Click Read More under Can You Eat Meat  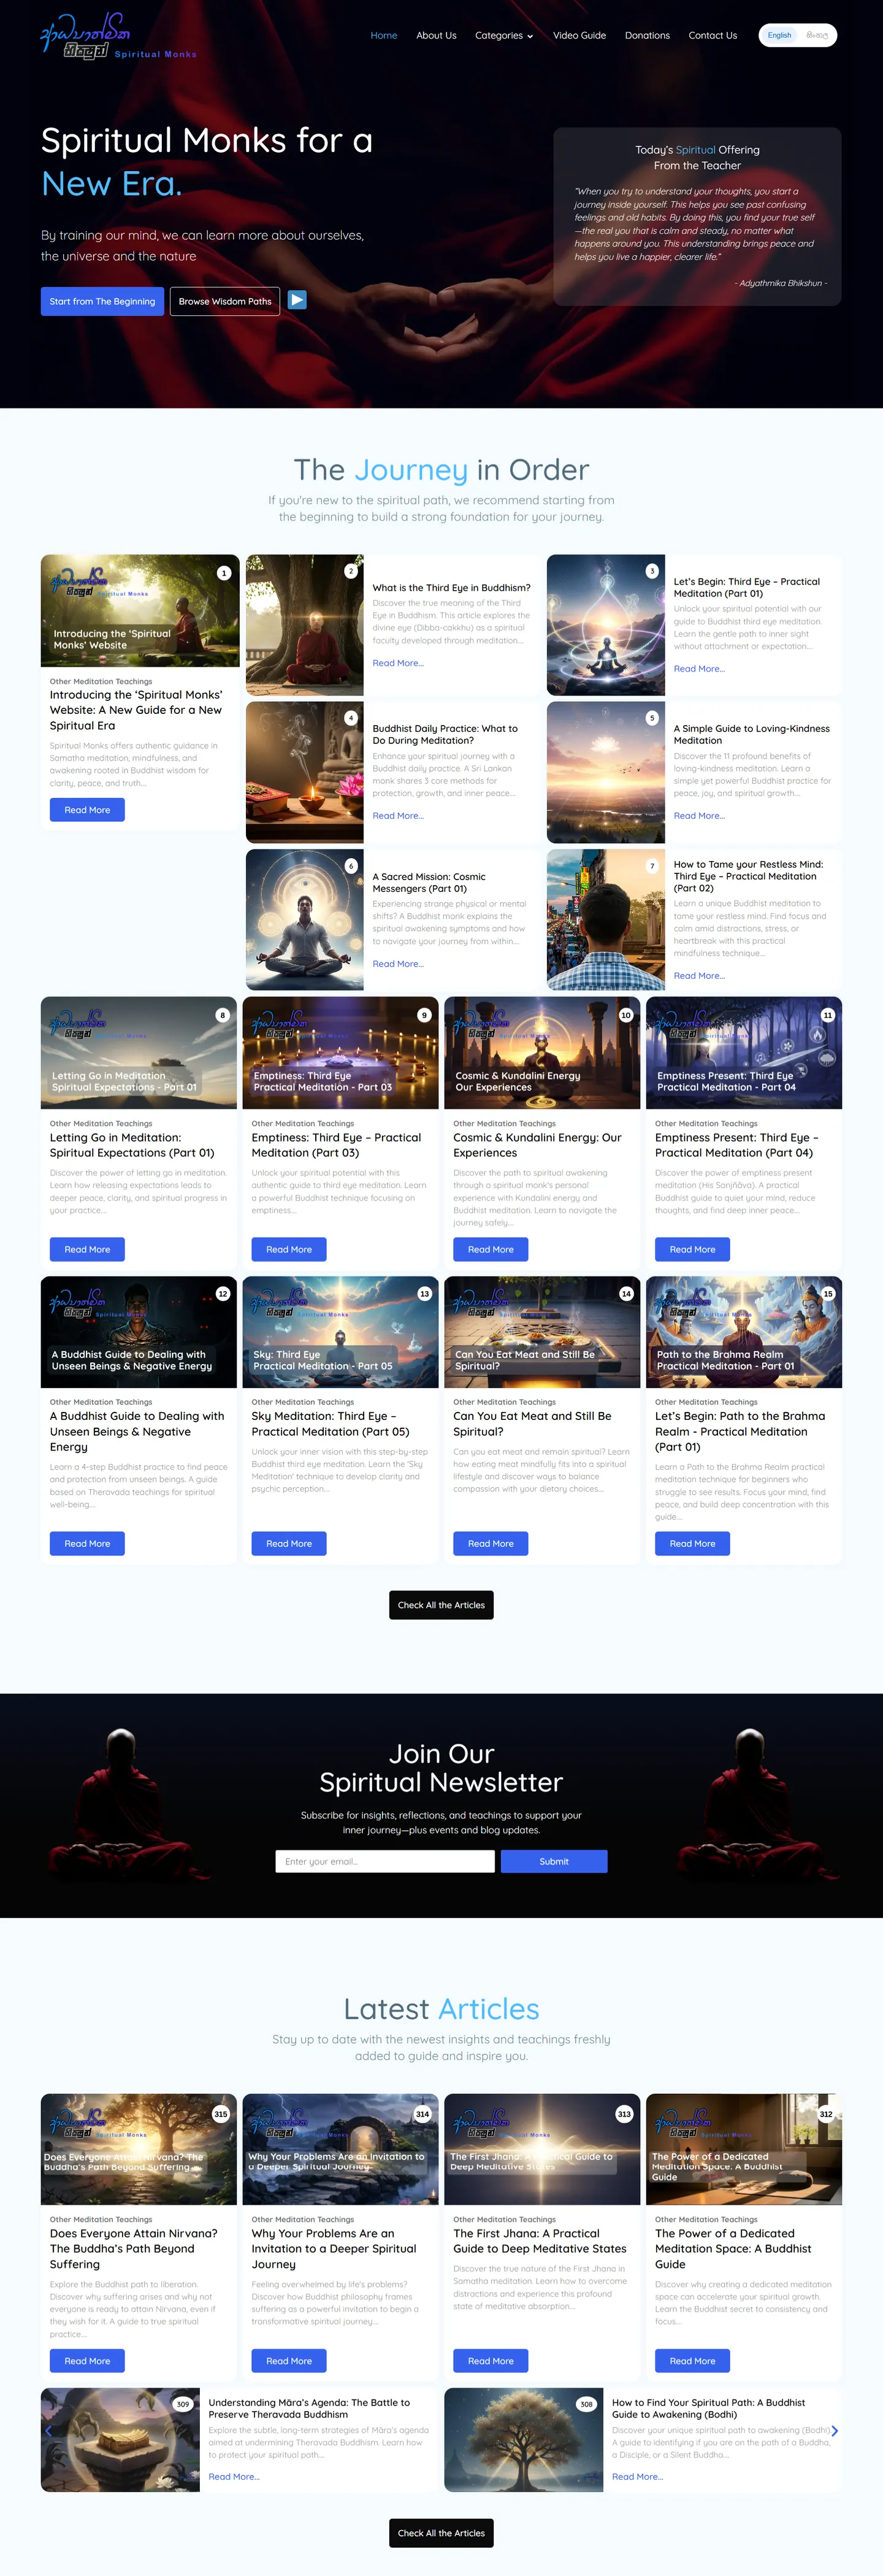pos(490,1543)
